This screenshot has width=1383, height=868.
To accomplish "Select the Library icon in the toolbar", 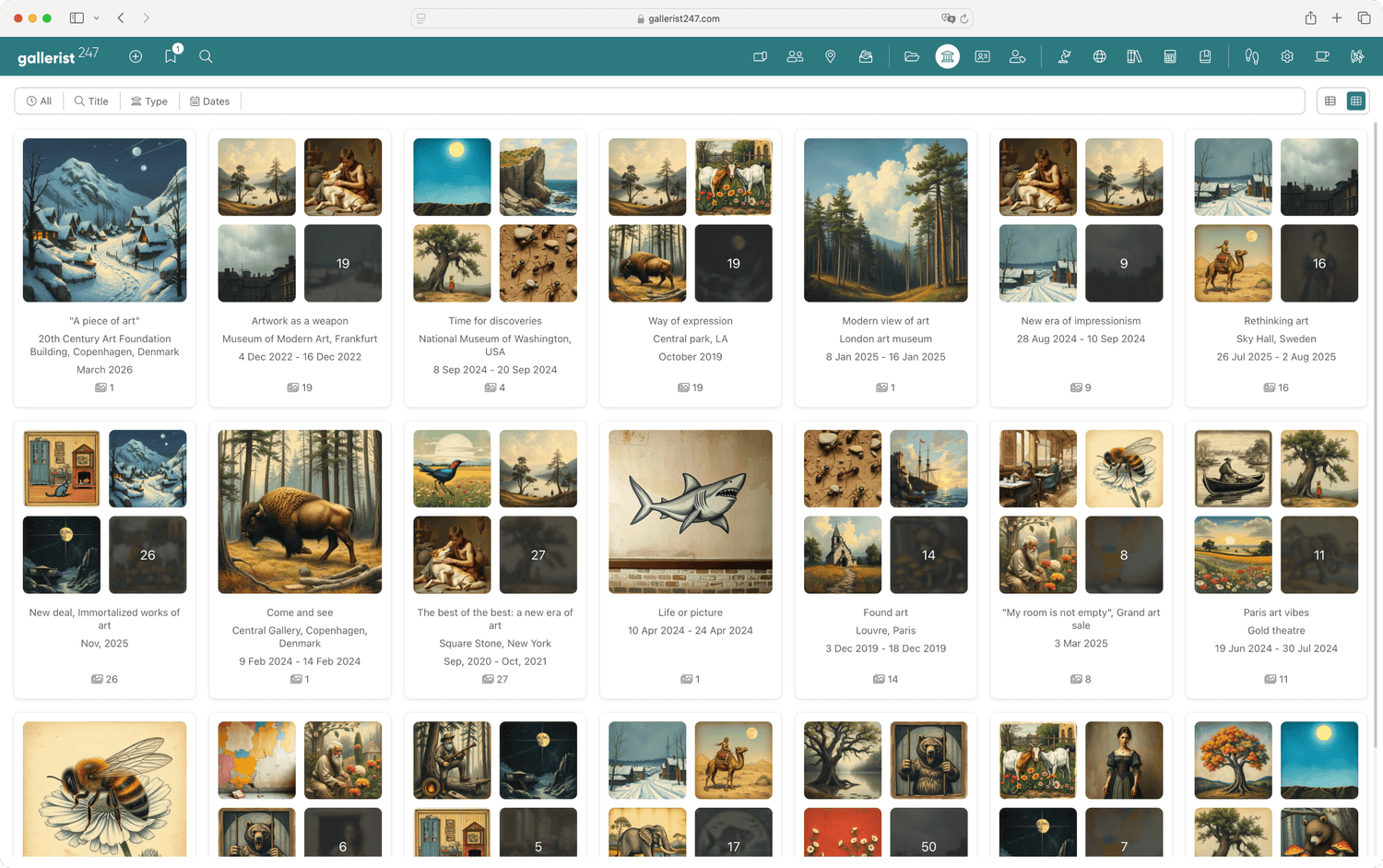I will point(1134,56).
